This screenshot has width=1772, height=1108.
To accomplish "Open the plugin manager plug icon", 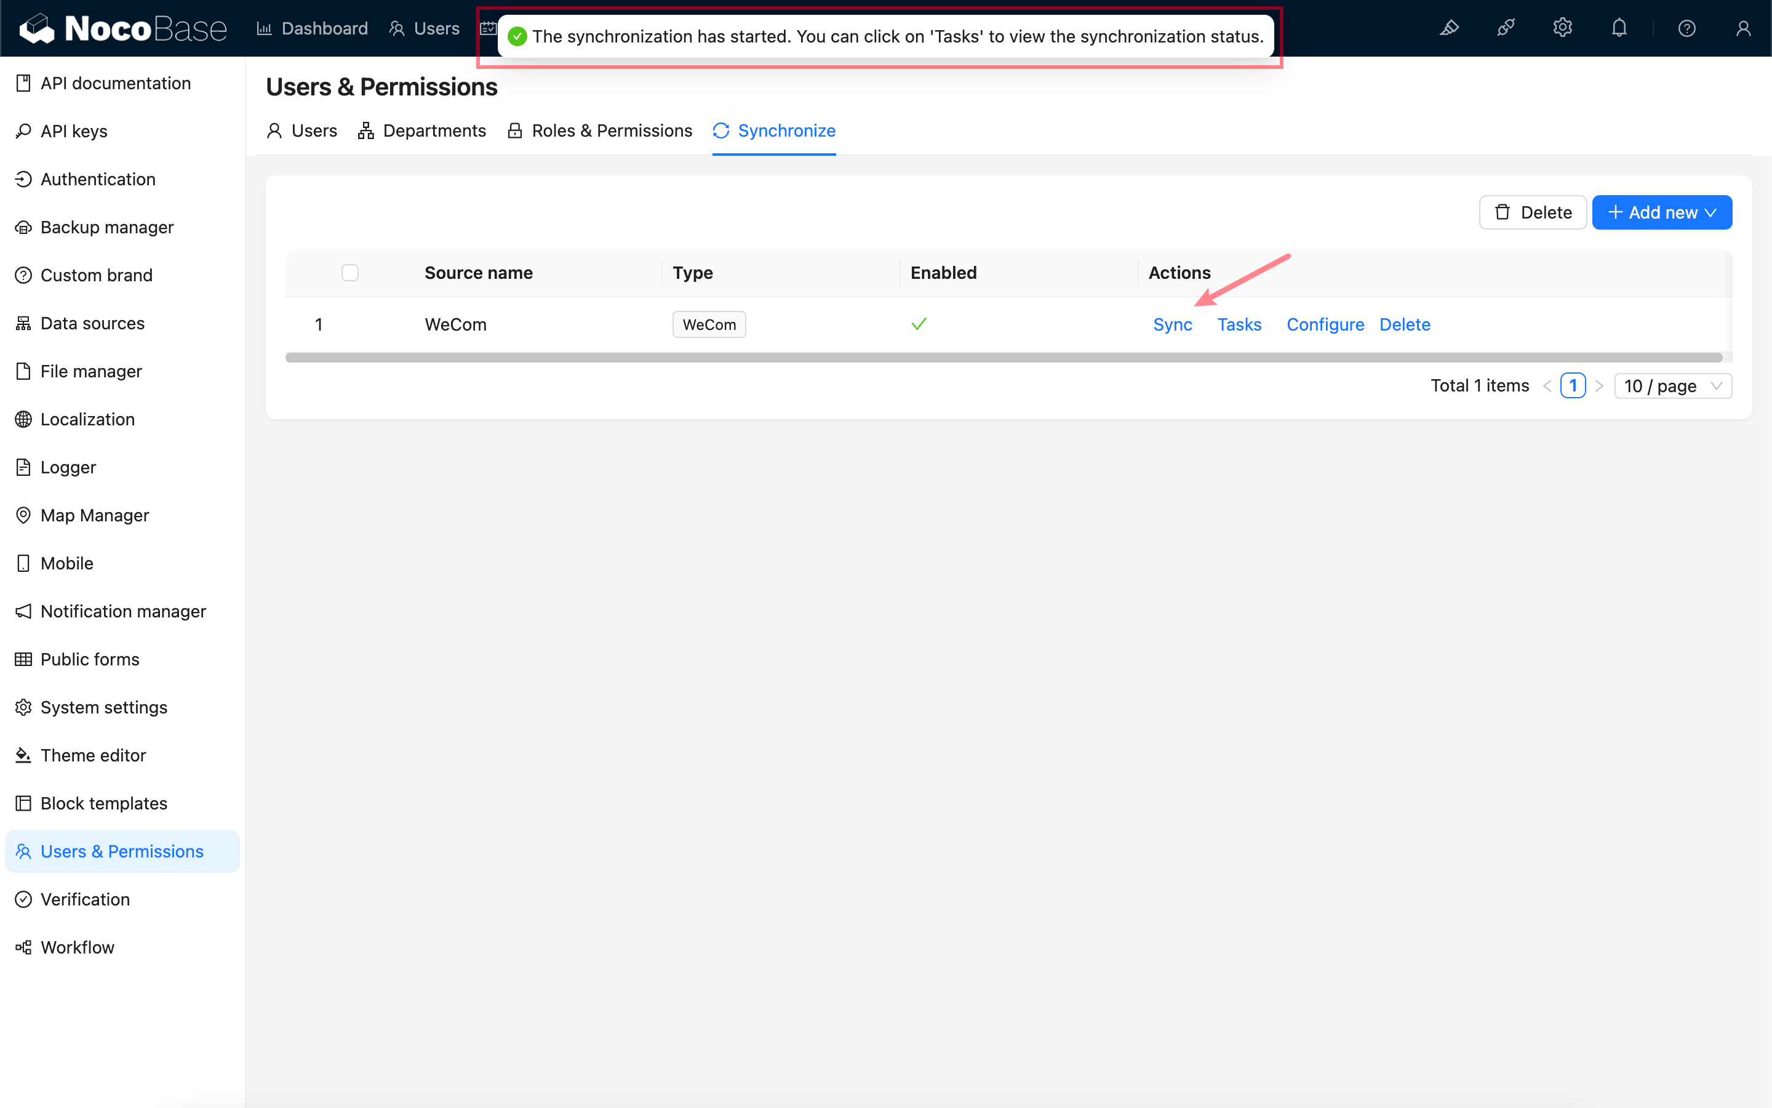I will pos(1506,28).
